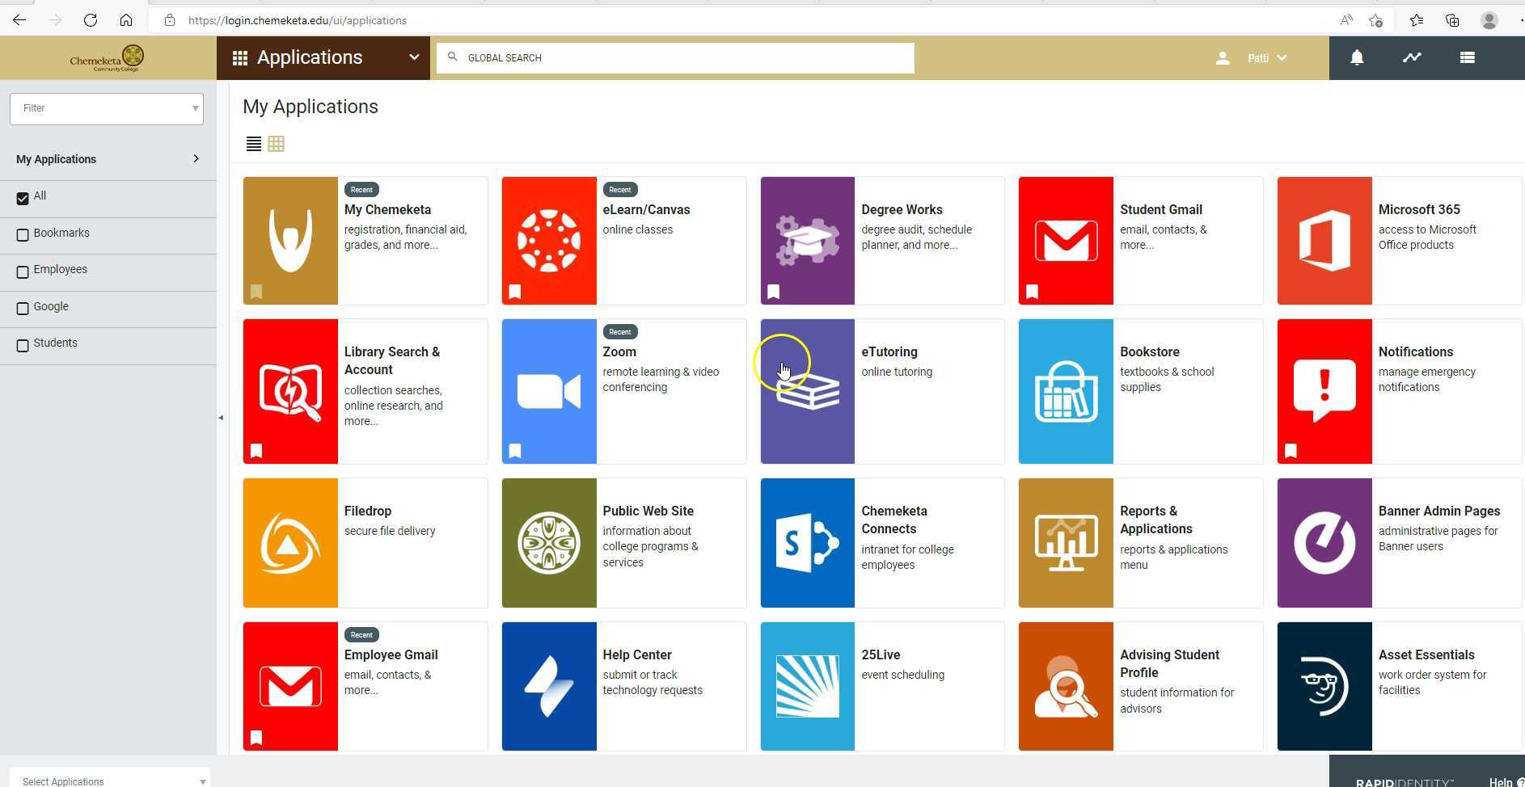Image resolution: width=1525 pixels, height=787 pixels.
Task: Open the Student Gmail application
Action: tap(1139, 240)
